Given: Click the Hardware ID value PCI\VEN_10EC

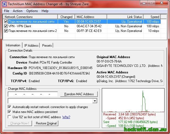Looking at the screenshot, I should pyautogui.click(x=60, y=68).
